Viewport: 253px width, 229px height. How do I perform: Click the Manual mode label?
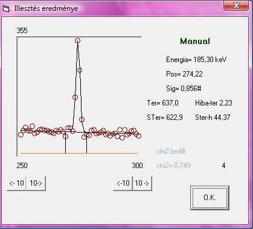click(195, 41)
